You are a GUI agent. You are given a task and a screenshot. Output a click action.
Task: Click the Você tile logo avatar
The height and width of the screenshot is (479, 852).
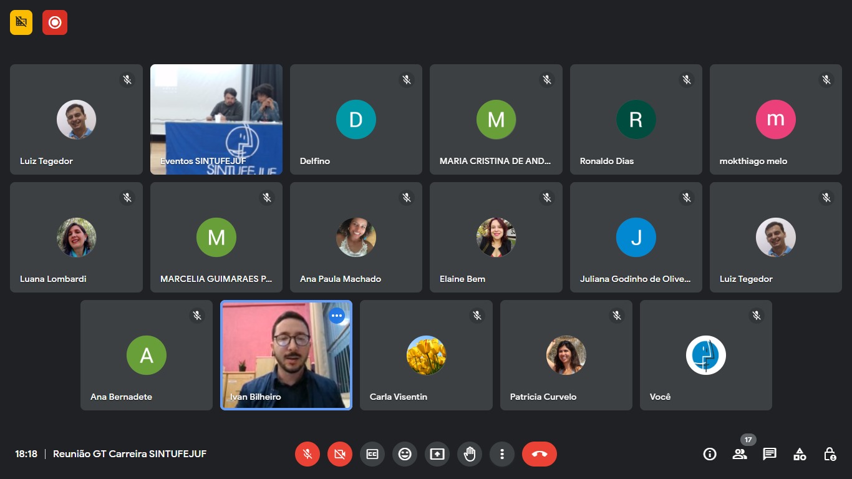tap(706, 355)
